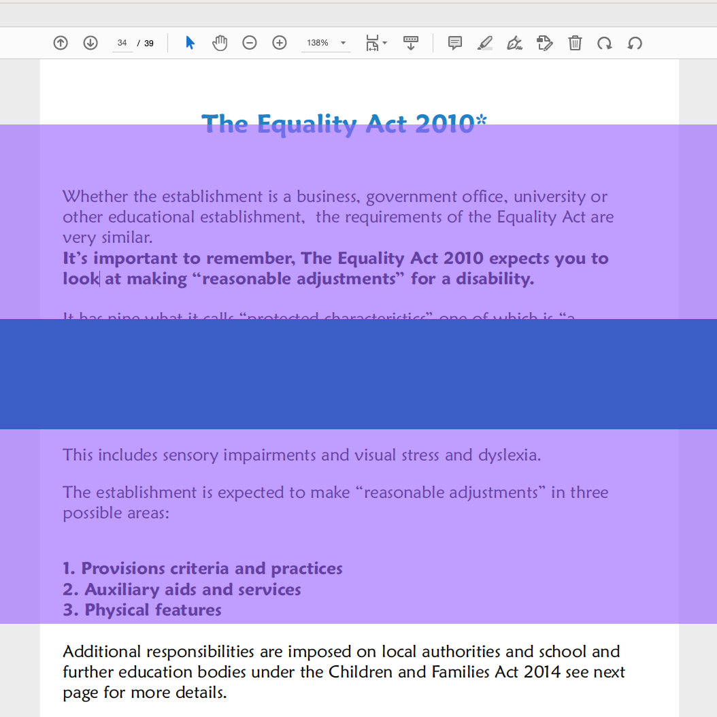Image resolution: width=717 pixels, height=717 pixels.
Task: Click the trash delete icon
Action: [575, 43]
